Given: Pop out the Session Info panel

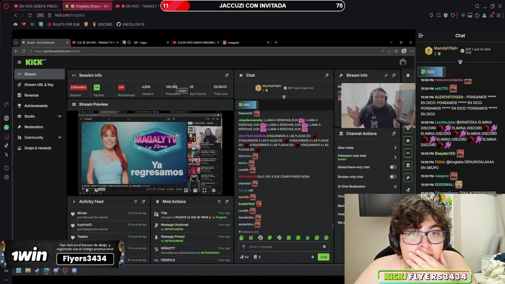Looking at the screenshot, I should tap(226, 75).
